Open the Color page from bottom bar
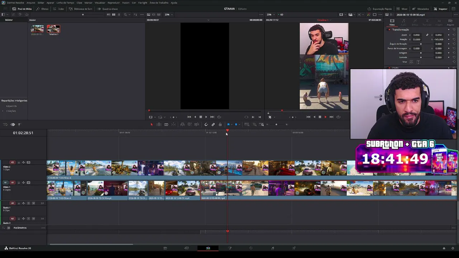Screen dimensions: 459x258 point(251,248)
